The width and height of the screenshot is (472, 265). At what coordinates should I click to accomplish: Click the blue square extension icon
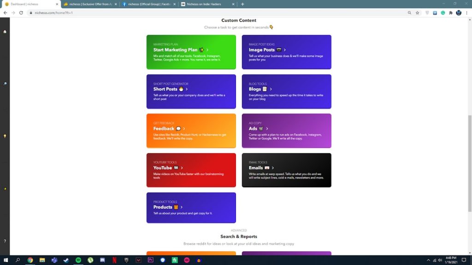[435, 13]
